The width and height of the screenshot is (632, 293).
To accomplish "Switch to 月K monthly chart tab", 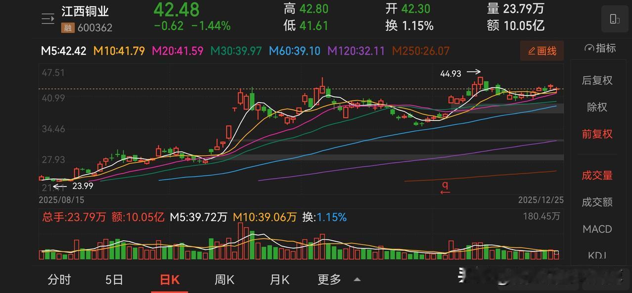I will point(279,280).
